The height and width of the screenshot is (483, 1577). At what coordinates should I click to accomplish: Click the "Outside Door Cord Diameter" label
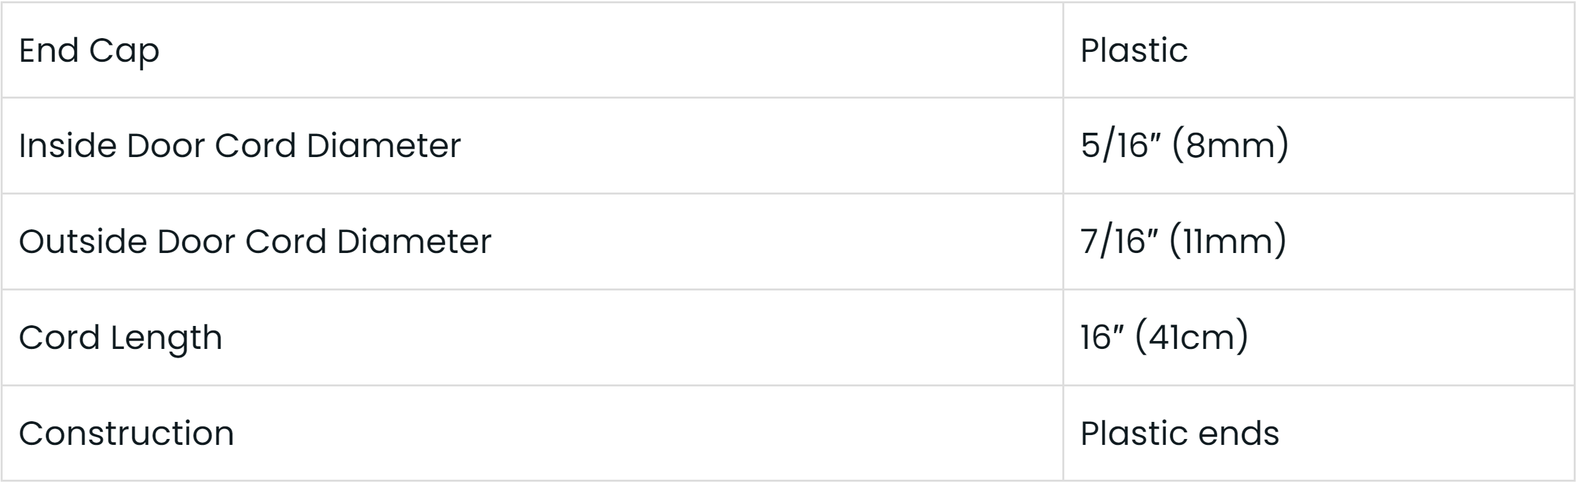tap(255, 241)
